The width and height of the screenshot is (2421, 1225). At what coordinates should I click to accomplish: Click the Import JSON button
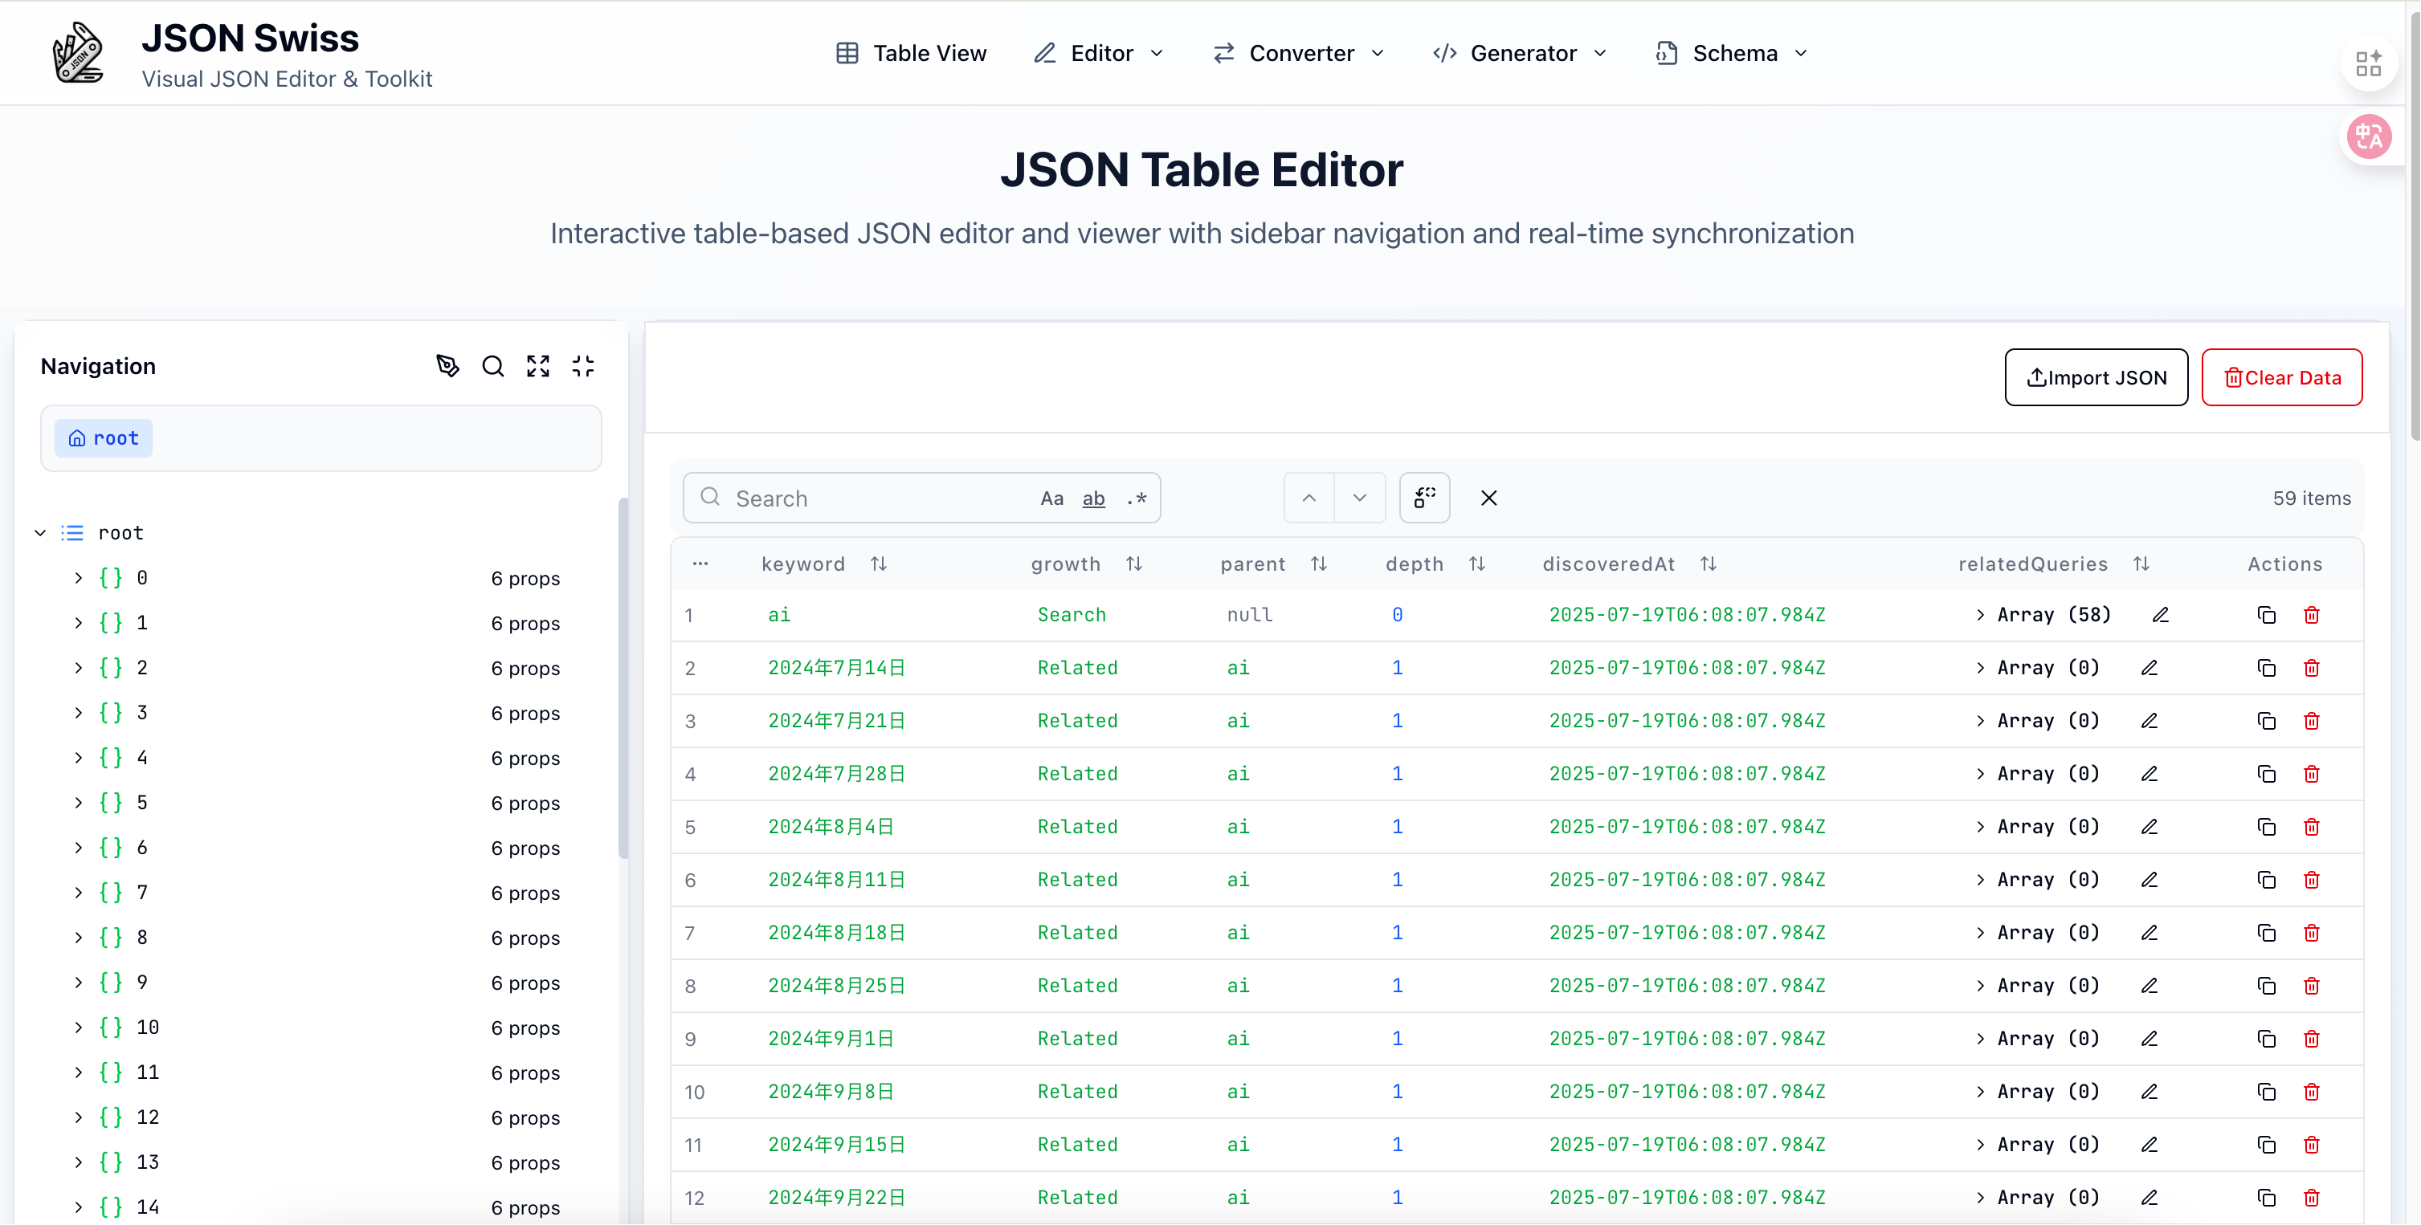pos(2096,377)
